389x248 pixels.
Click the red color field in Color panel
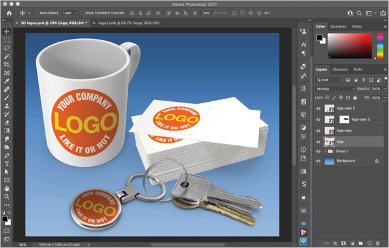(350, 46)
